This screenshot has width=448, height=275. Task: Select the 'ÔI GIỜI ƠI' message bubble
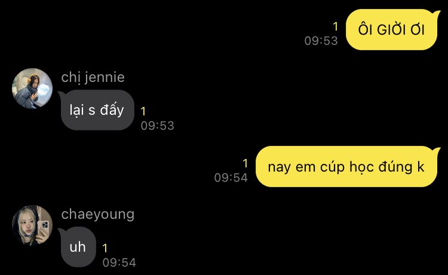392,30
